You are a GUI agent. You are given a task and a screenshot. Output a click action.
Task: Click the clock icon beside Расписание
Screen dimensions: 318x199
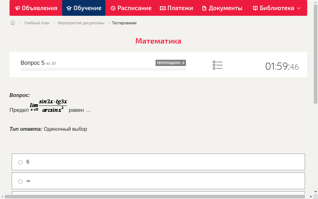click(x=113, y=8)
